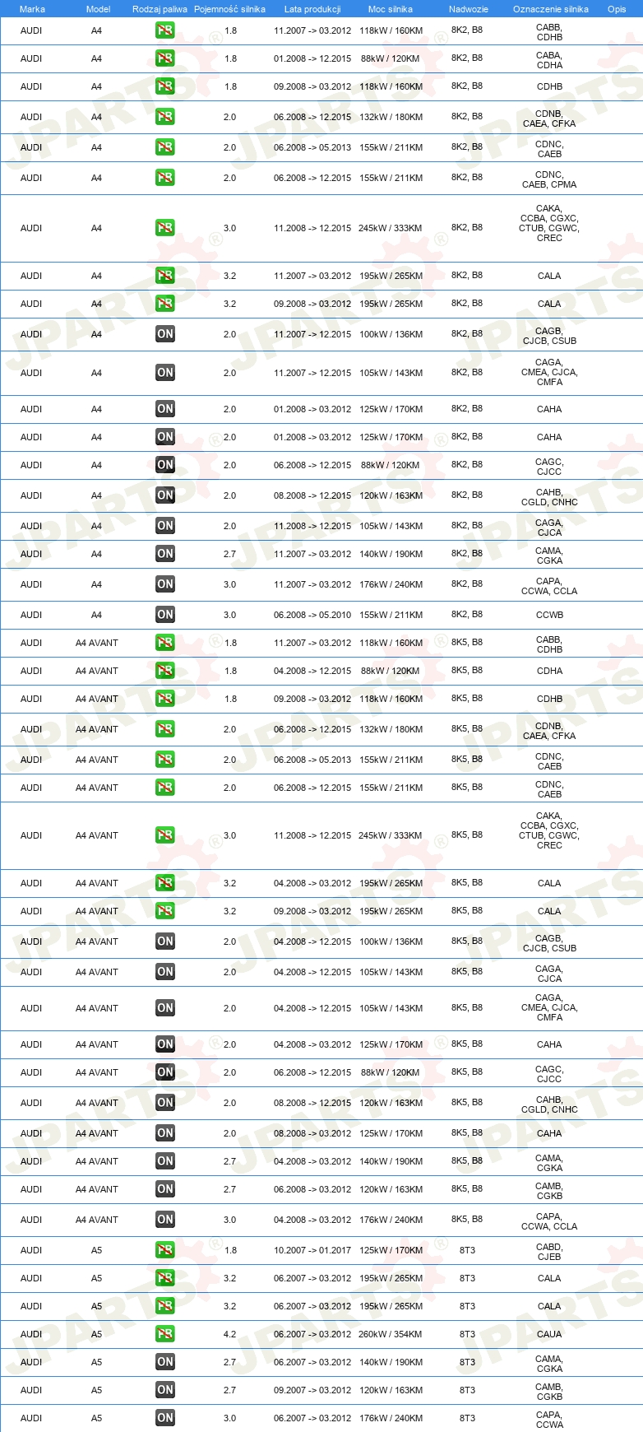Viewport: 643px width, 1432px height.
Task: Click the 'Rodzaj paliwa' column header
Action: (160, 9)
